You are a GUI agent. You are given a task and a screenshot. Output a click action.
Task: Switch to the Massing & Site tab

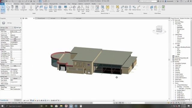(x=53, y=4)
